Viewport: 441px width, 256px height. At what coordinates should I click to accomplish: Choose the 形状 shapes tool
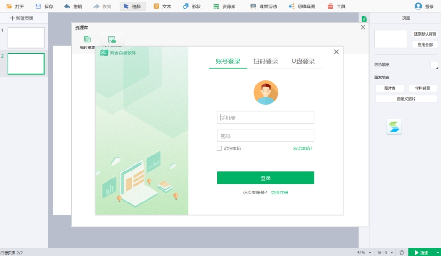coord(192,6)
